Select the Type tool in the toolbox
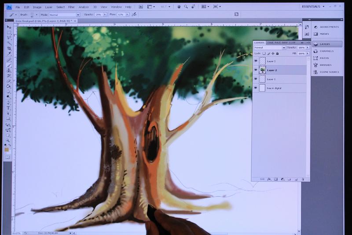Image resolution: width=352 pixels, height=235 pixels. [x=8, y=108]
